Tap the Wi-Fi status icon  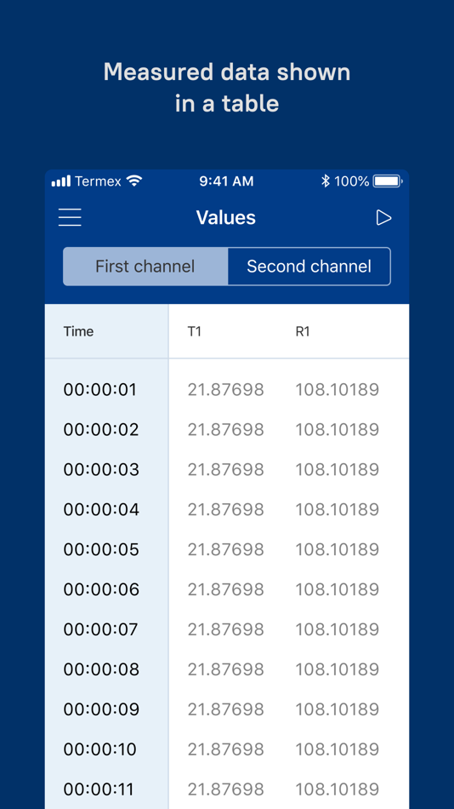click(134, 181)
